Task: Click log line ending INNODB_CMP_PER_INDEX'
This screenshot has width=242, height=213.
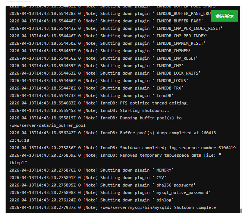Action: pos(109,36)
